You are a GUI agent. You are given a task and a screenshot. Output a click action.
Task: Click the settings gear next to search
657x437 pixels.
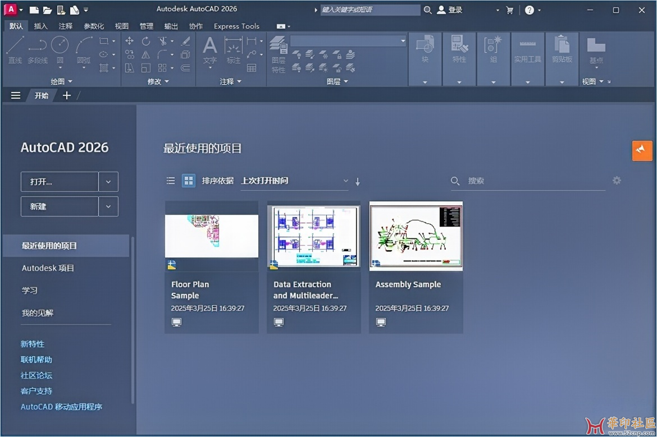pos(617,181)
